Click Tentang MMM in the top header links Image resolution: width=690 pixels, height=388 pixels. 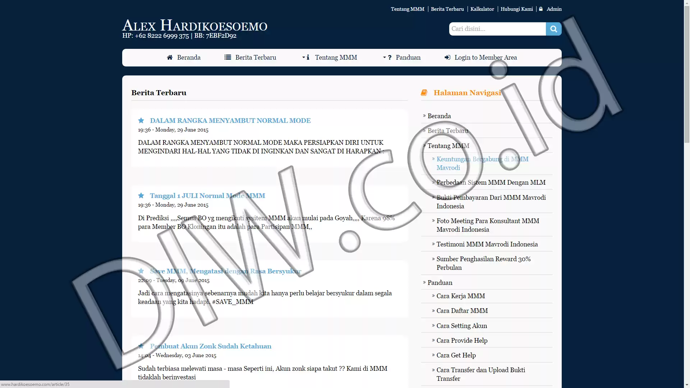pyautogui.click(x=408, y=9)
